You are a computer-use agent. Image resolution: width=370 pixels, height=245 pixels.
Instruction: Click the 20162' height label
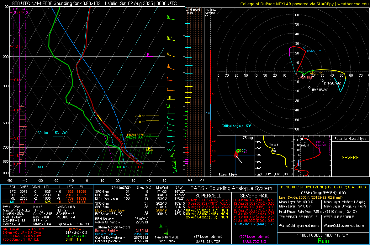[140, 122]
